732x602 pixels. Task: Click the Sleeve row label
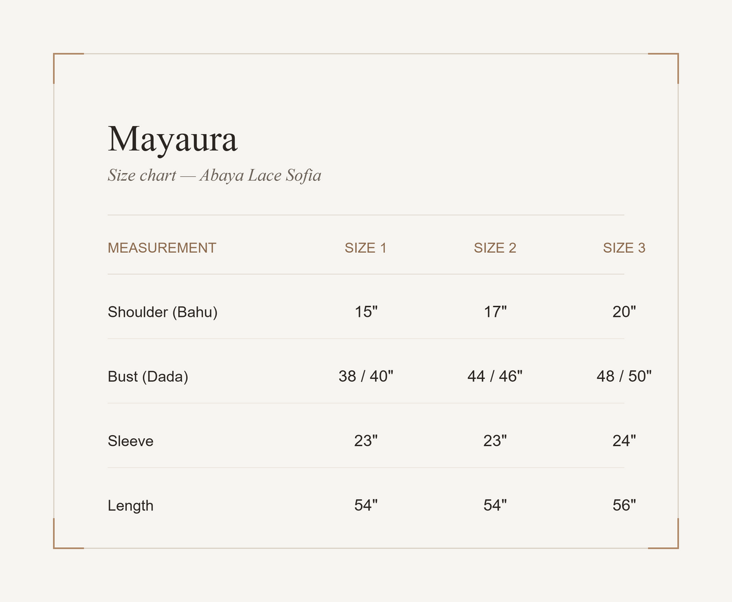[x=131, y=441]
